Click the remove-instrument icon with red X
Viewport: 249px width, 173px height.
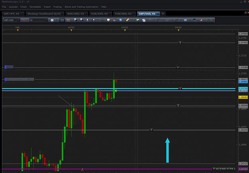point(24,20)
